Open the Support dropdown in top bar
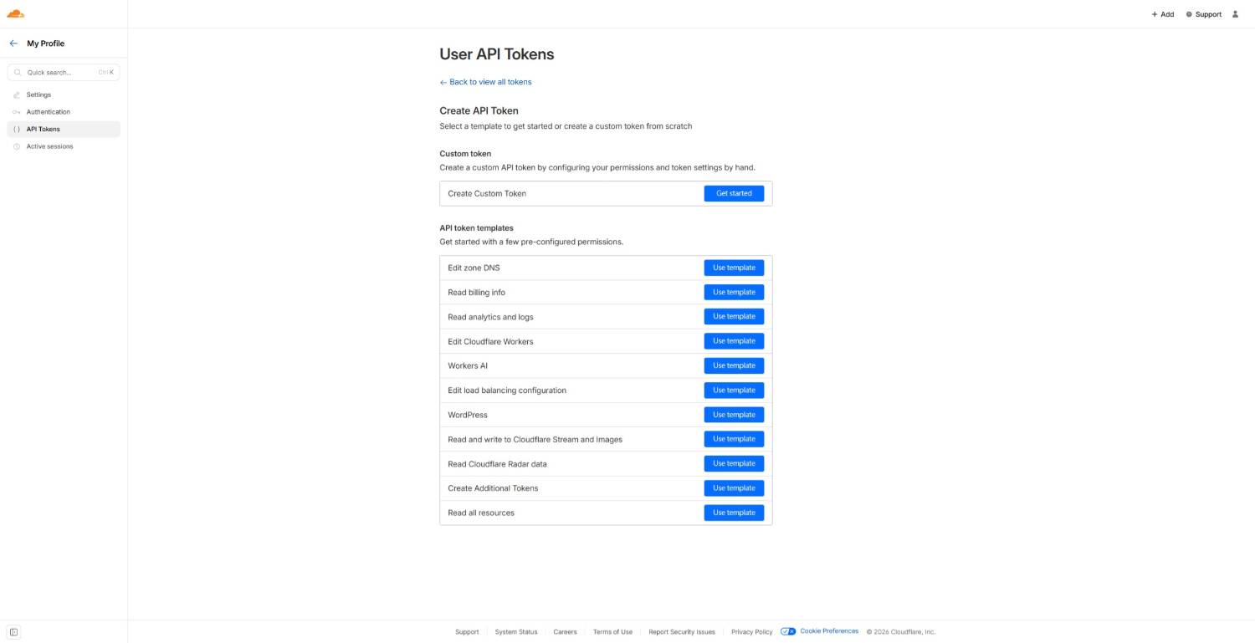1255x643 pixels. (1203, 14)
